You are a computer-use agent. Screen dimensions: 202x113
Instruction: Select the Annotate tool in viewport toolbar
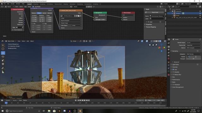click(3, 68)
